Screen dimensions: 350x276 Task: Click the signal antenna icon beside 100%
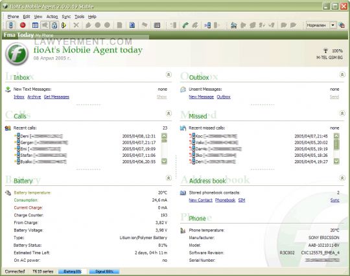click(325, 51)
